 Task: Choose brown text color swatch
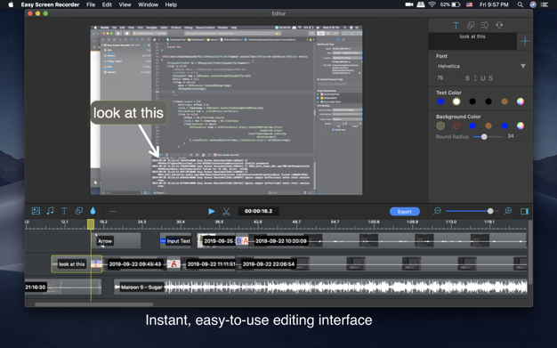[x=505, y=101]
